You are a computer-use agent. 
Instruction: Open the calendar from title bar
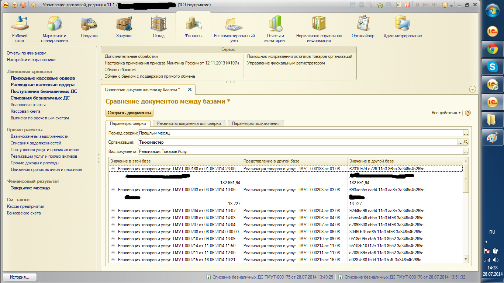pyautogui.click(x=407, y=5)
